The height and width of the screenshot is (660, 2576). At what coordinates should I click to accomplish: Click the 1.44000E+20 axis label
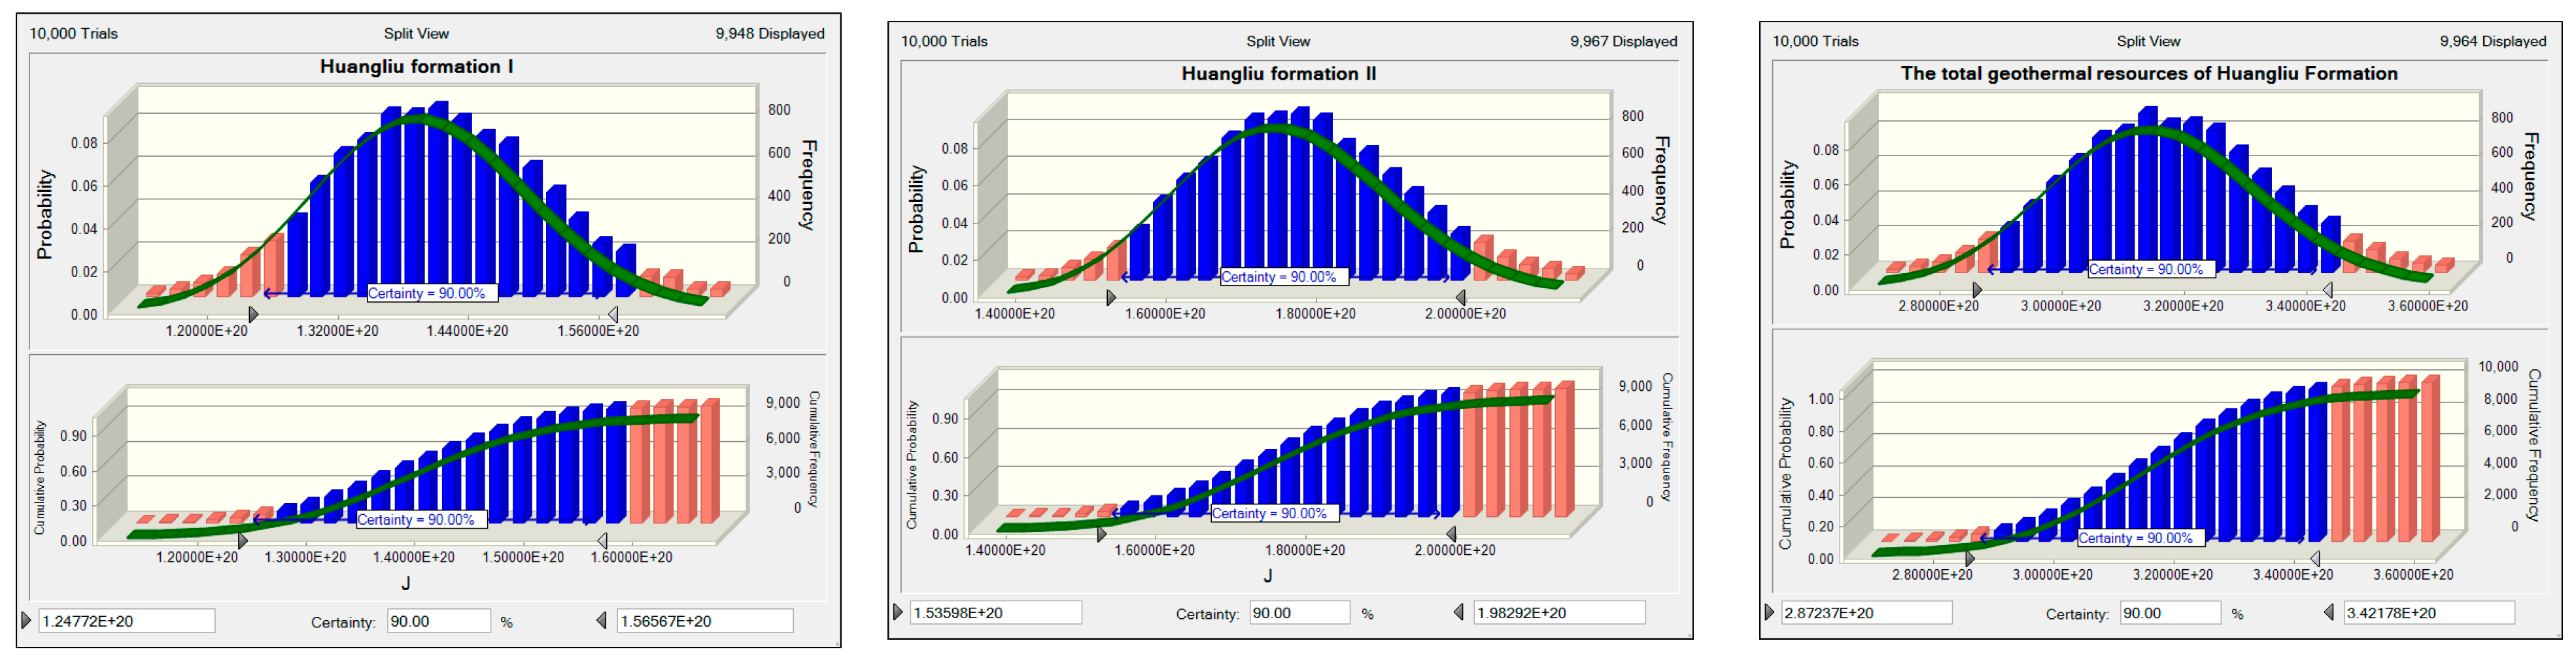[x=467, y=331]
